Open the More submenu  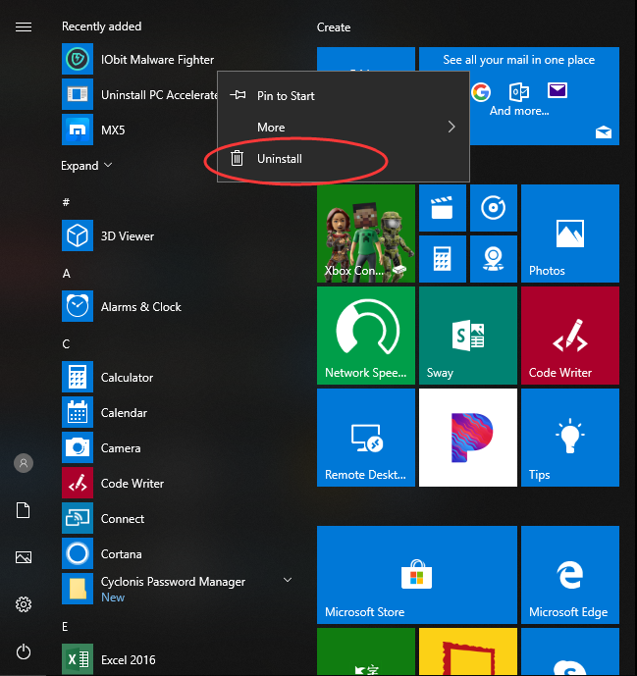[344, 127]
